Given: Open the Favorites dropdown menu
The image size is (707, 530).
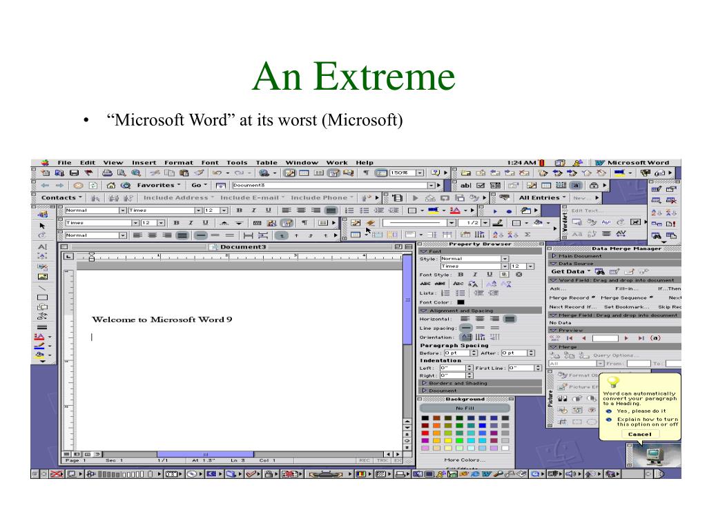Looking at the screenshot, I should click(159, 185).
